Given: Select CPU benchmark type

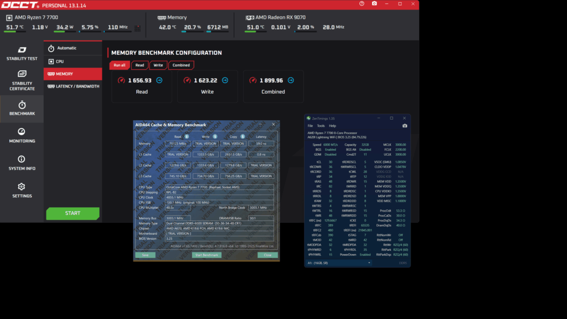Looking at the screenshot, I should 73,61.
